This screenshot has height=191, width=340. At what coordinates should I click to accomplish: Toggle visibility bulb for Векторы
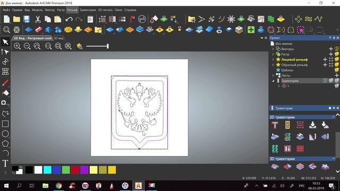coord(337,49)
